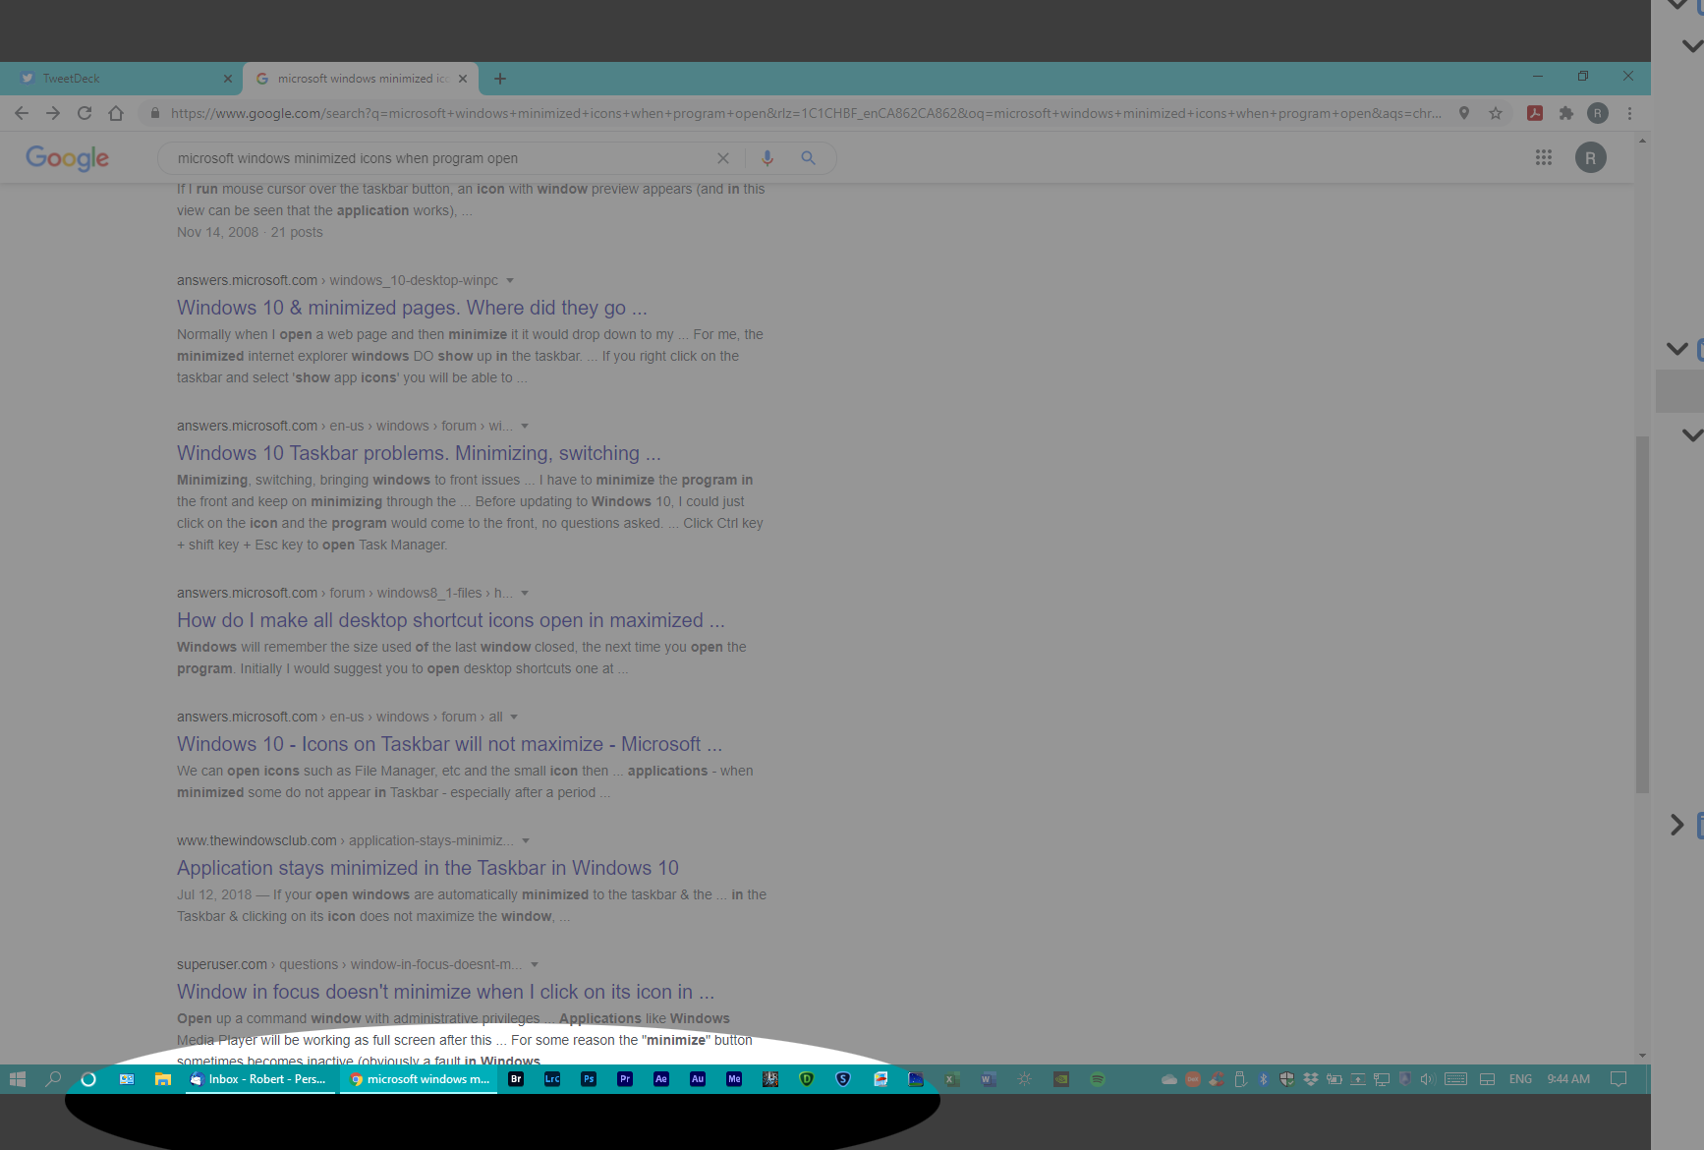Open File Explorer from the taskbar

[x=163, y=1079]
